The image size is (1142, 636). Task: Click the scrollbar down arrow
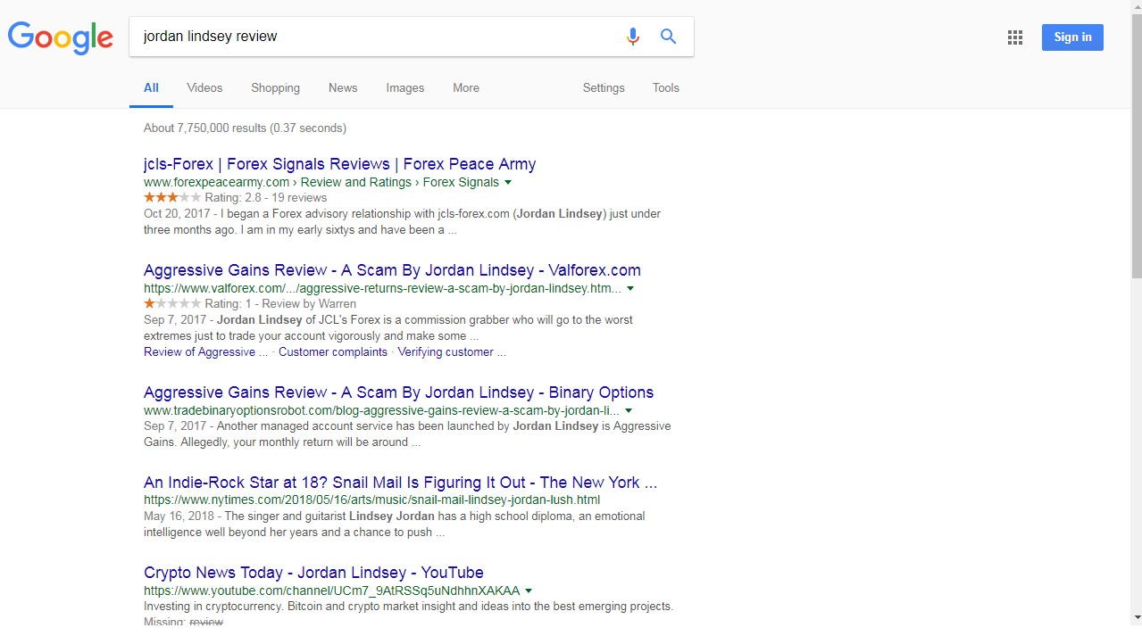pos(1136,617)
